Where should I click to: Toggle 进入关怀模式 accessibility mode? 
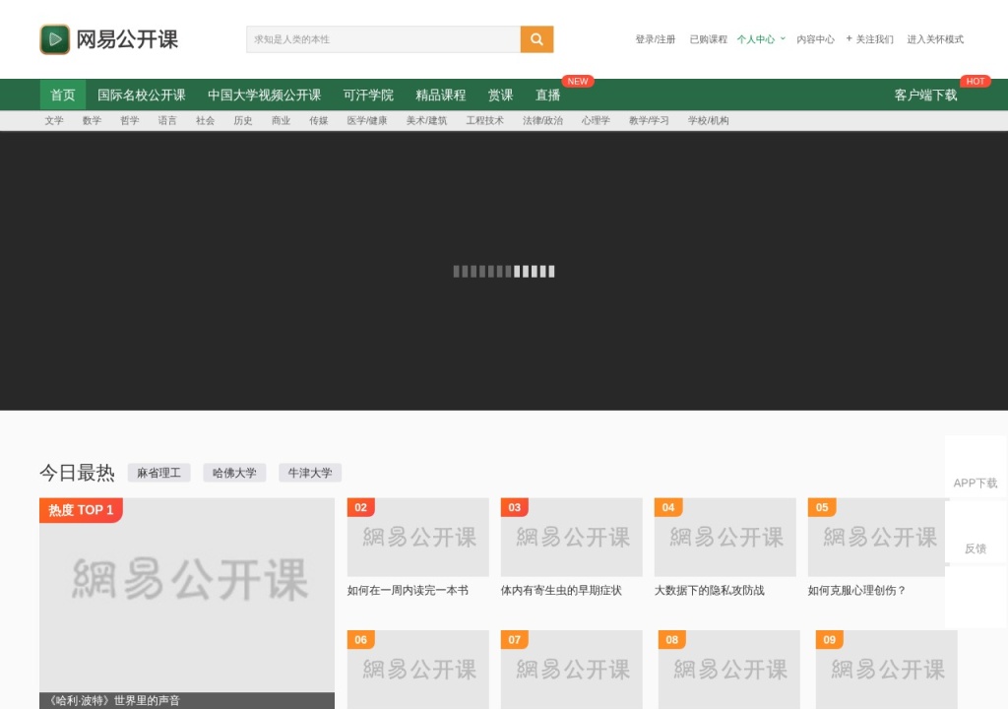pos(935,39)
